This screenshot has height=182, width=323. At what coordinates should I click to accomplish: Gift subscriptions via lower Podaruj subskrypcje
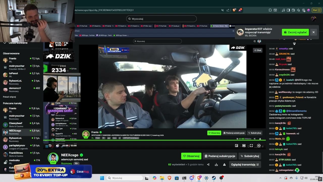pyautogui.click(x=220, y=156)
